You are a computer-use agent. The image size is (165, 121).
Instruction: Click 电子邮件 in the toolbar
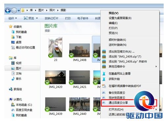coord(83,18)
